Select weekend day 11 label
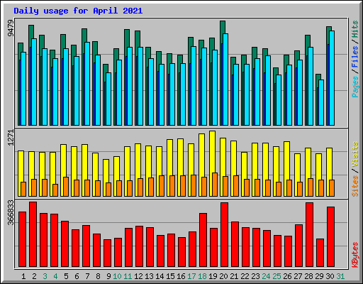The image size is (363, 284). [x=128, y=276]
